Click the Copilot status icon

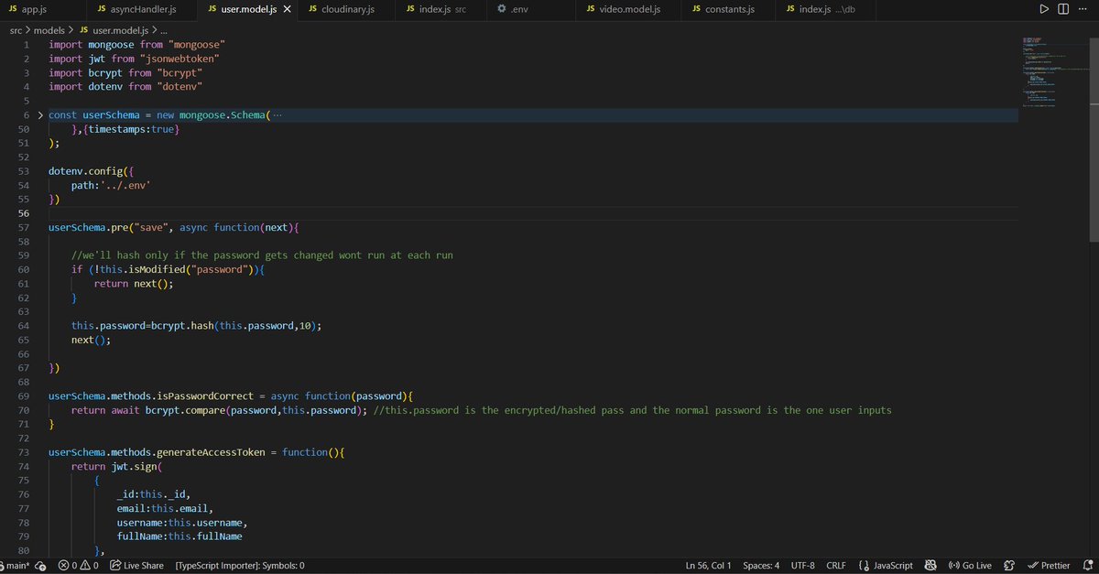[x=930, y=566]
